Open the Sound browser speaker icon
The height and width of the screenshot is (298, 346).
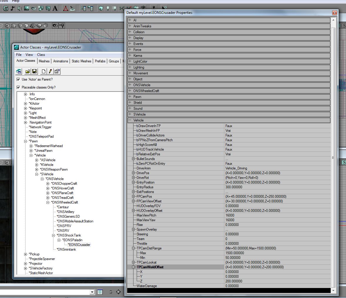[x=19, y=9]
